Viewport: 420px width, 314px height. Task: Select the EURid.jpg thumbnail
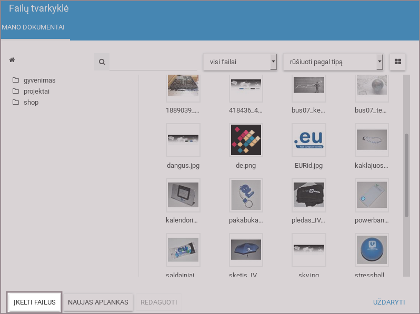tap(309, 140)
